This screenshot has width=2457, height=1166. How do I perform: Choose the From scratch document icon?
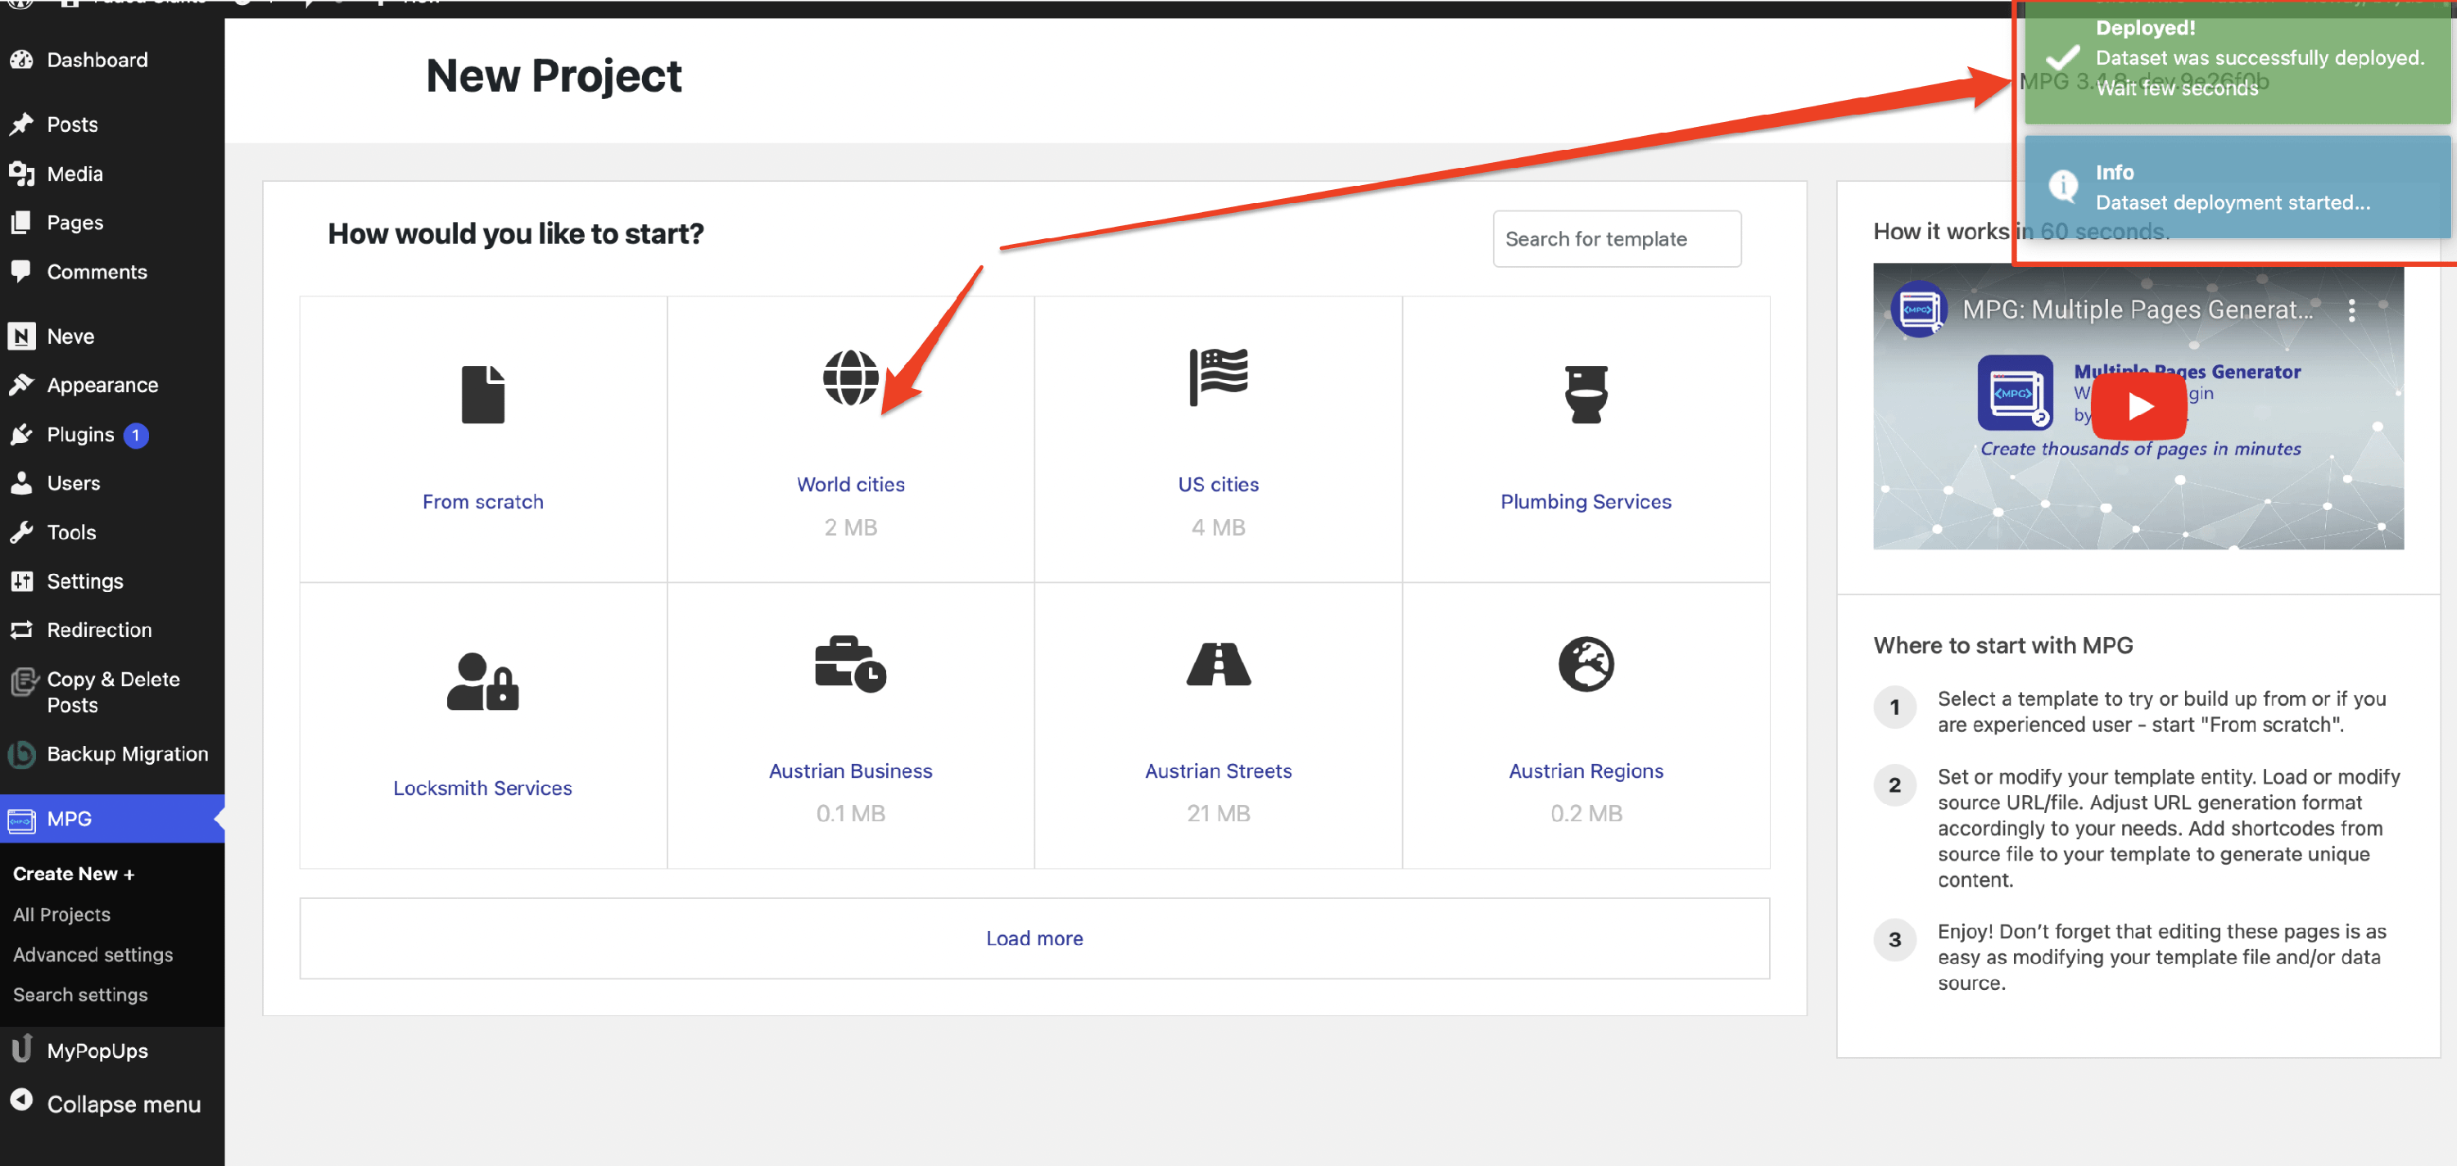click(x=482, y=394)
